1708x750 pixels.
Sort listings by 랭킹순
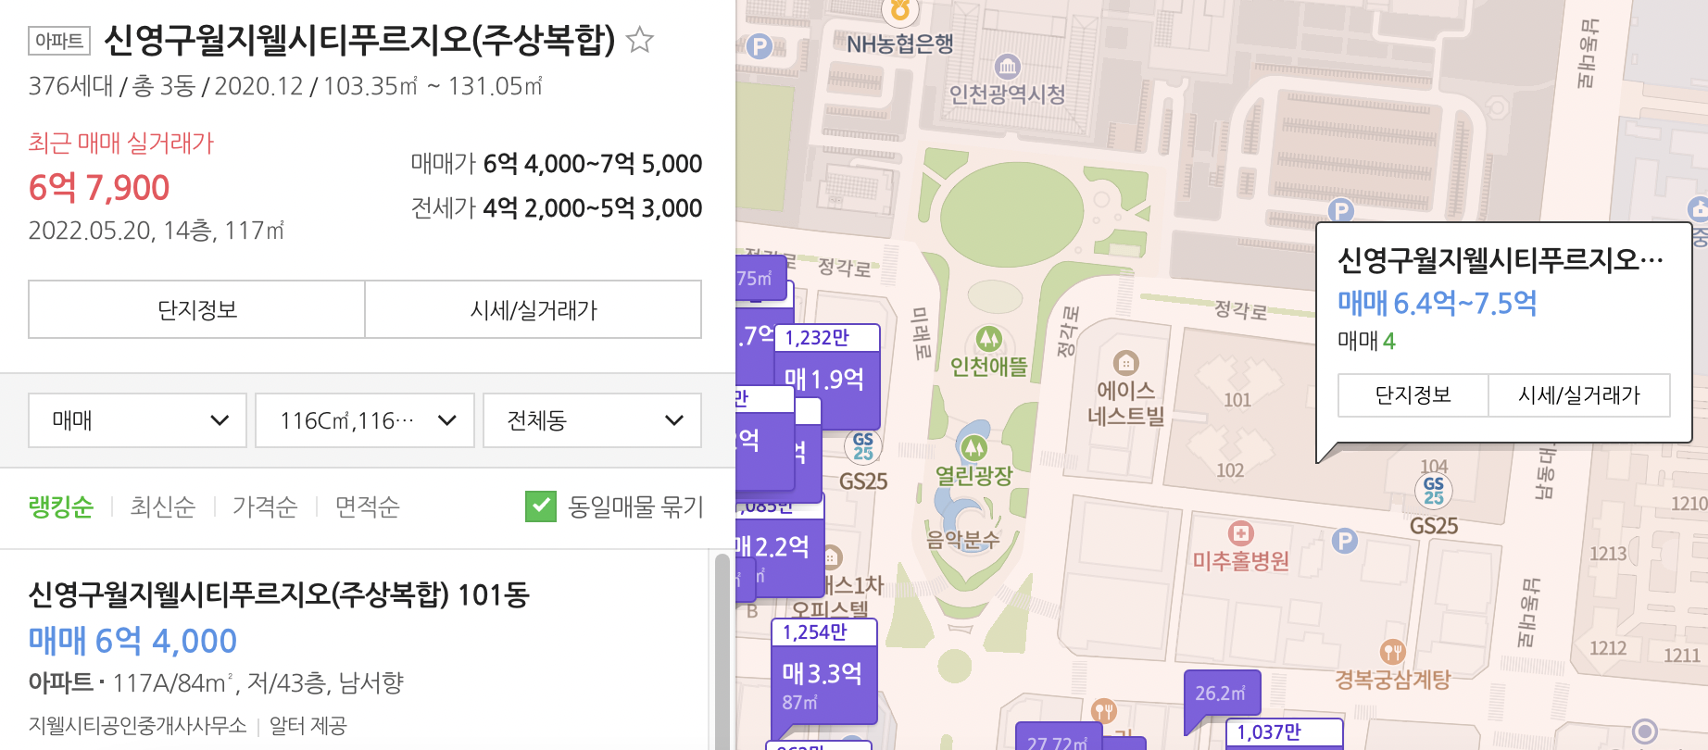tap(61, 506)
